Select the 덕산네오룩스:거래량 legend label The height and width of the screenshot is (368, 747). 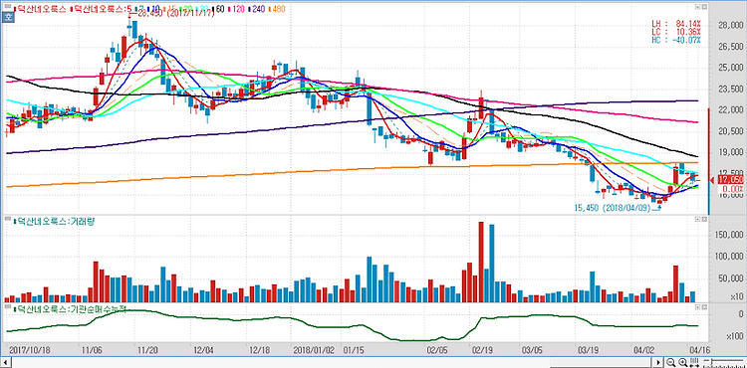coord(56,221)
